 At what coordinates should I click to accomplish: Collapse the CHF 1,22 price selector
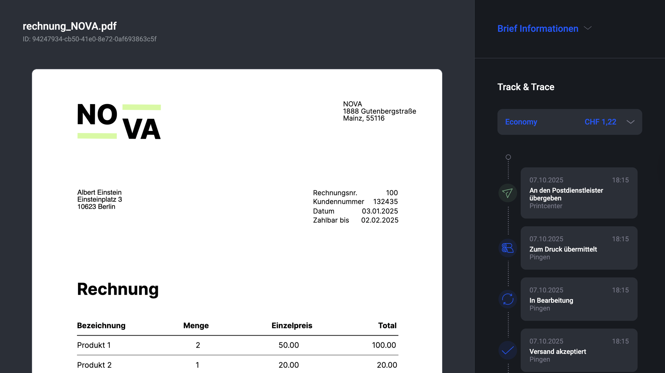(x=631, y=122)
